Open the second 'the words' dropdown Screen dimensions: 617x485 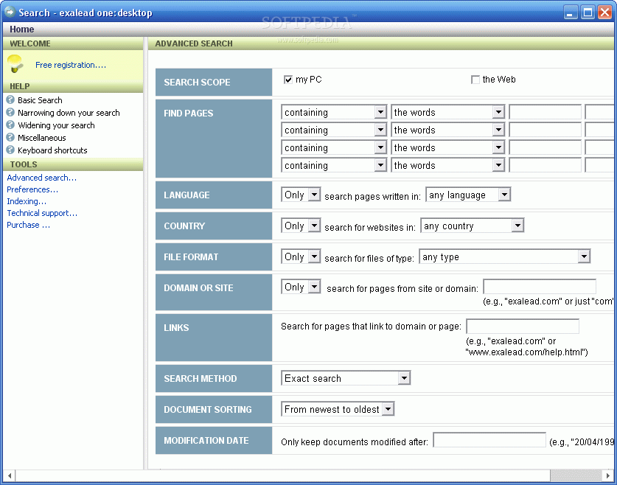coord(447,130)
